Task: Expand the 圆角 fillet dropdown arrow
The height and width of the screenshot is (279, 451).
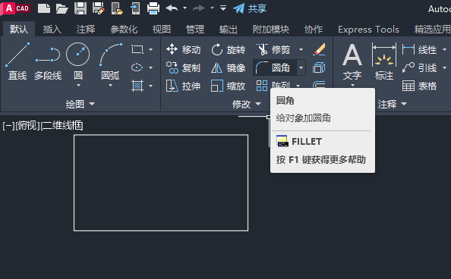Action: [x=301, y=67]
